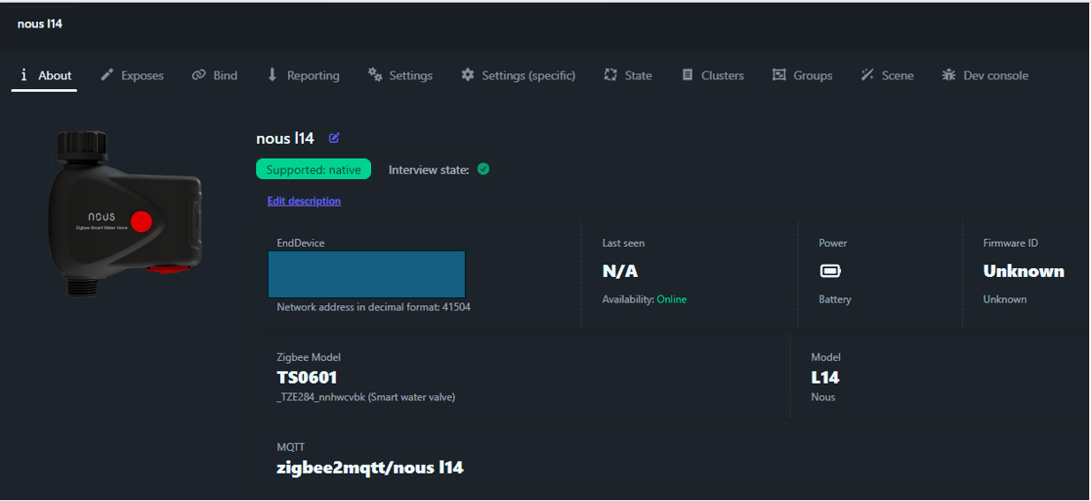Click the Supported: native badge
Image resolution: width=1091 pixels, height=501 pixels.
tap(314, 169)
